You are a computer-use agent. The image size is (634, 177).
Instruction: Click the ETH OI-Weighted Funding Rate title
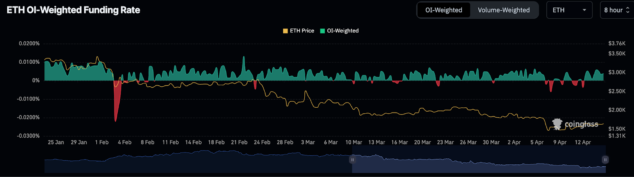click(73, 10)
